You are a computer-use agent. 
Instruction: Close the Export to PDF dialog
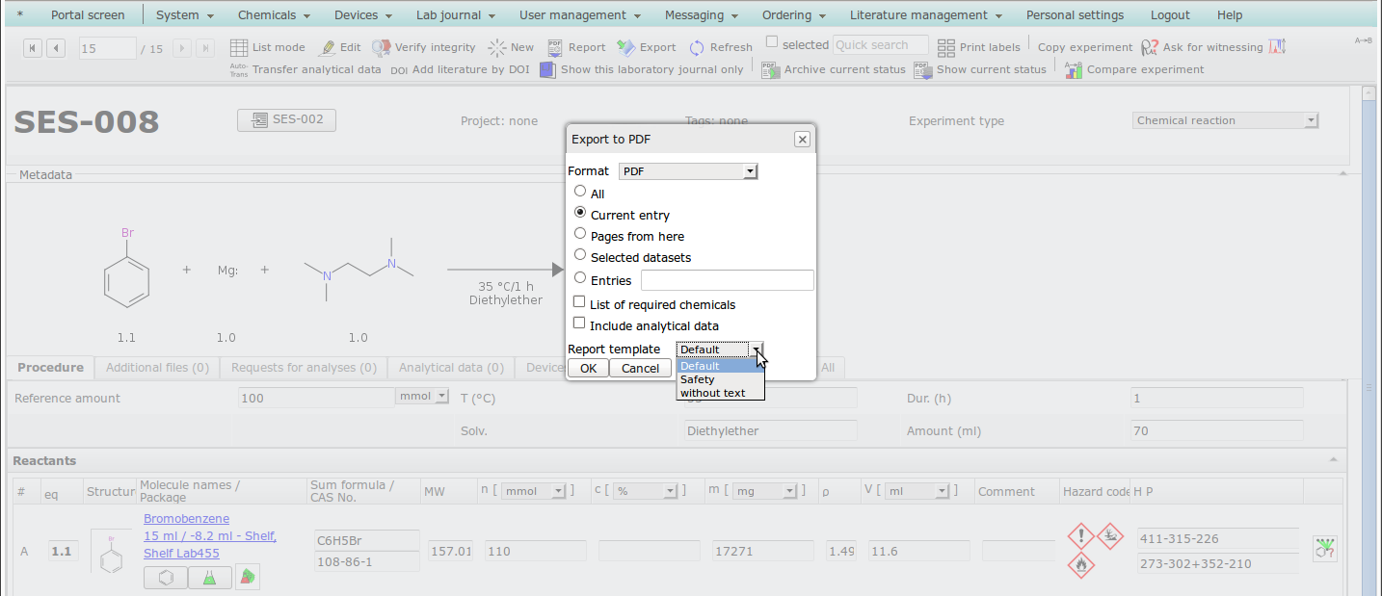pos(802,140)
